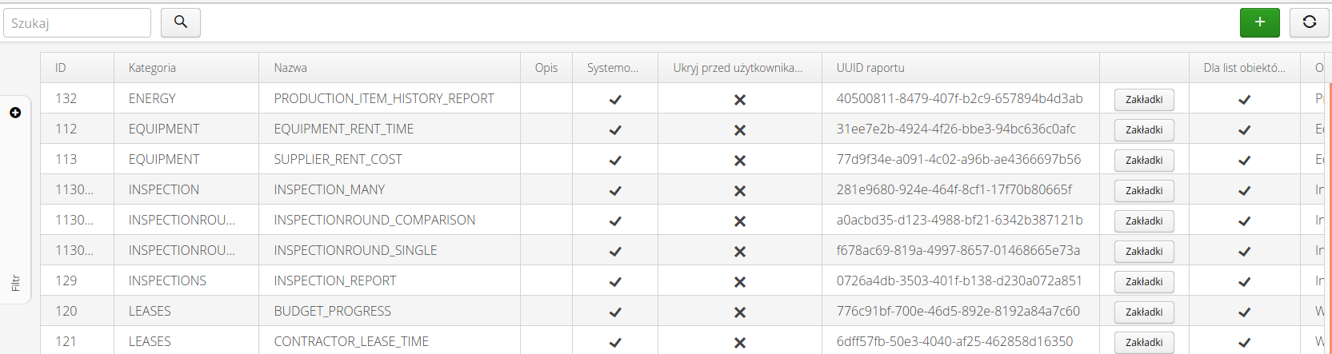The height and width of the screenshot is (354, 1332).
Task: Expand the Filtr side panel plus icon
Action: 15,113
